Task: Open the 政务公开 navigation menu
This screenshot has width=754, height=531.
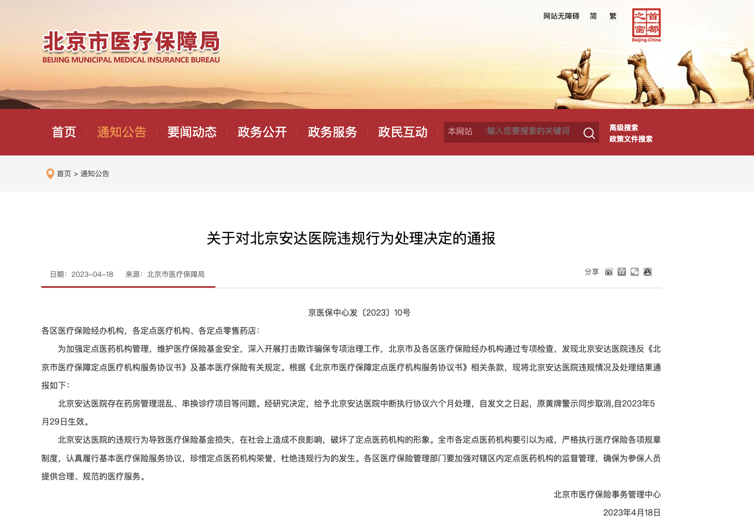Action: pyautogui.click(x=262, y=132)
